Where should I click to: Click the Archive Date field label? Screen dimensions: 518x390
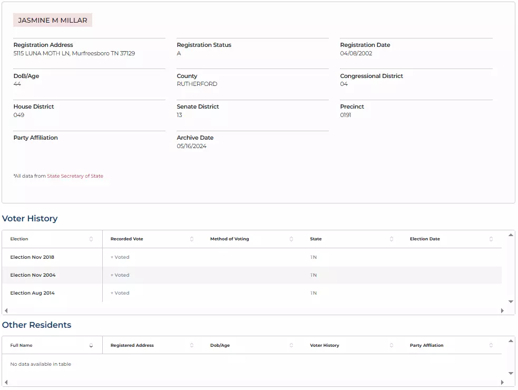click(196, 138)
